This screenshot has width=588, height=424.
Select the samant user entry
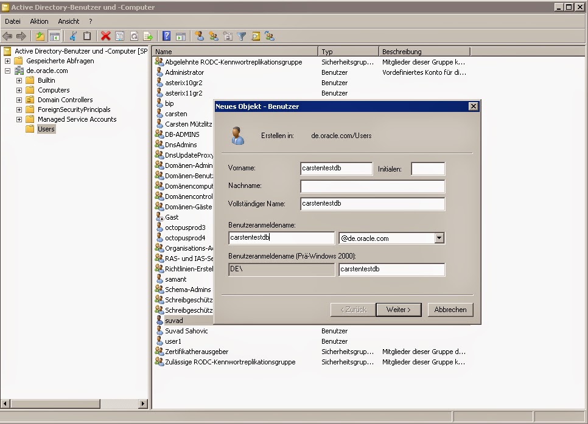175,279
